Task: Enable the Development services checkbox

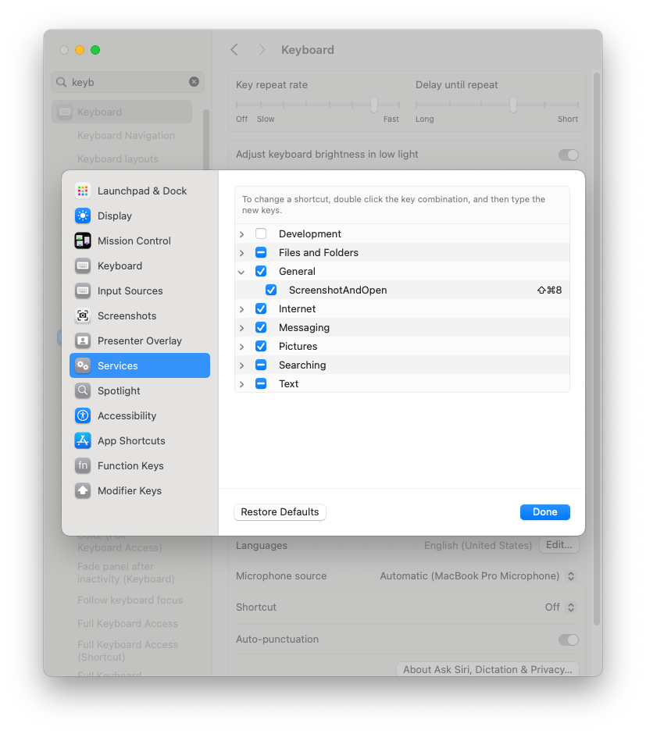Action: click(x=262, y=233)
